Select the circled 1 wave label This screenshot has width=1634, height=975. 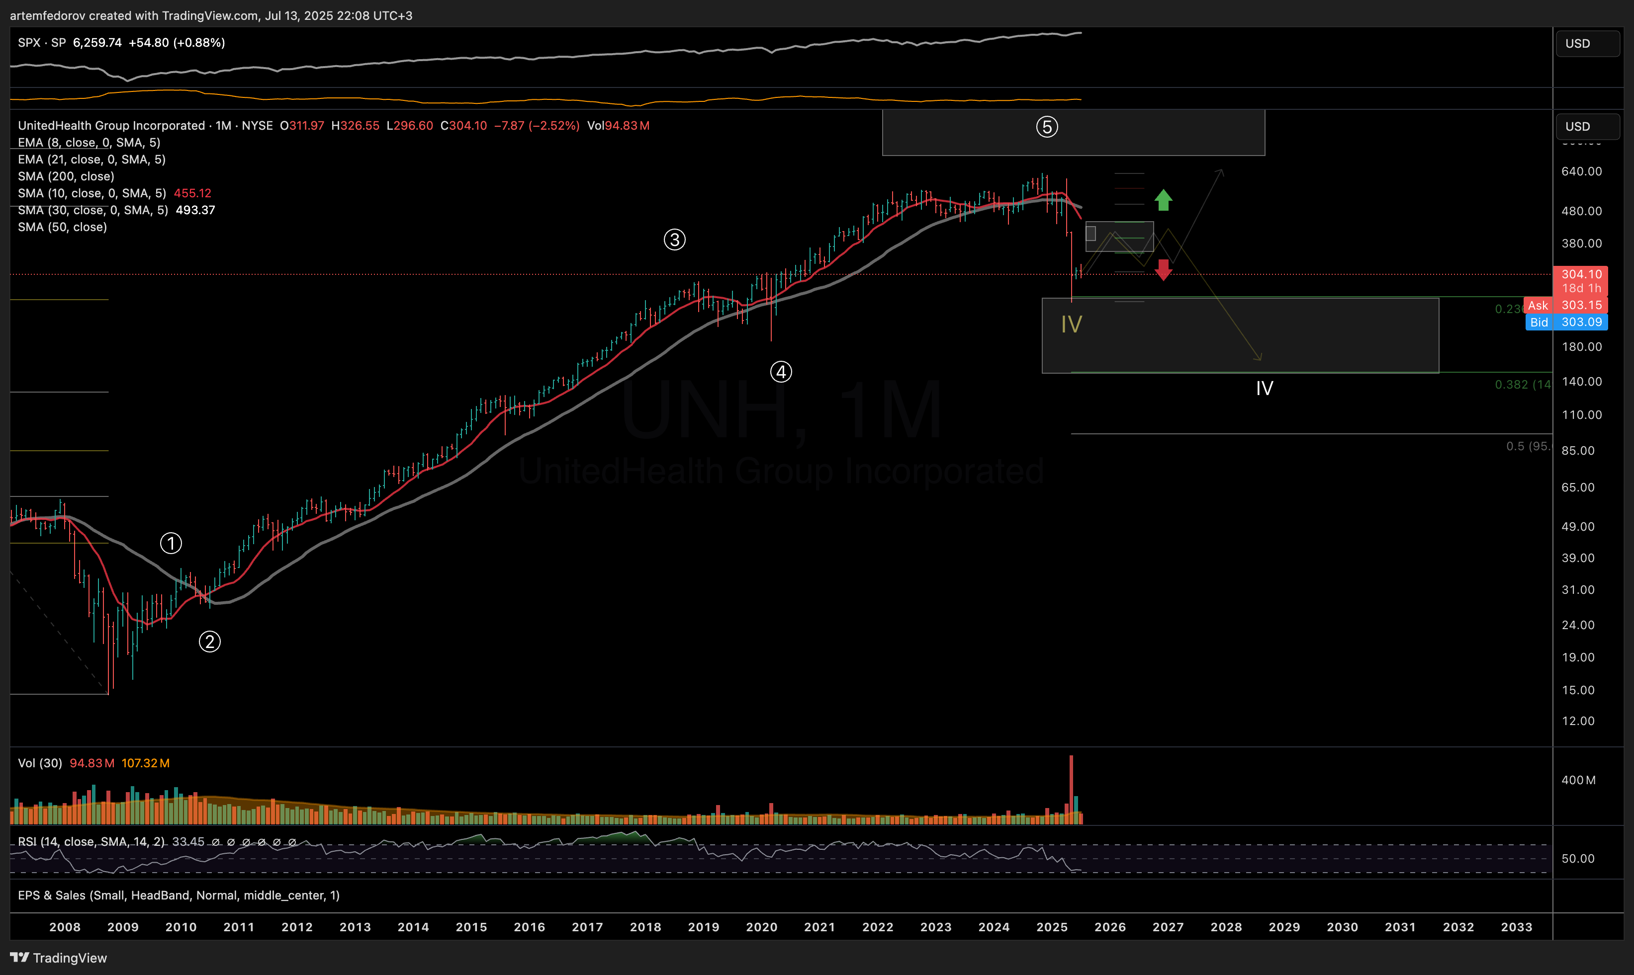pyautogui.click(x=171, y=543)
